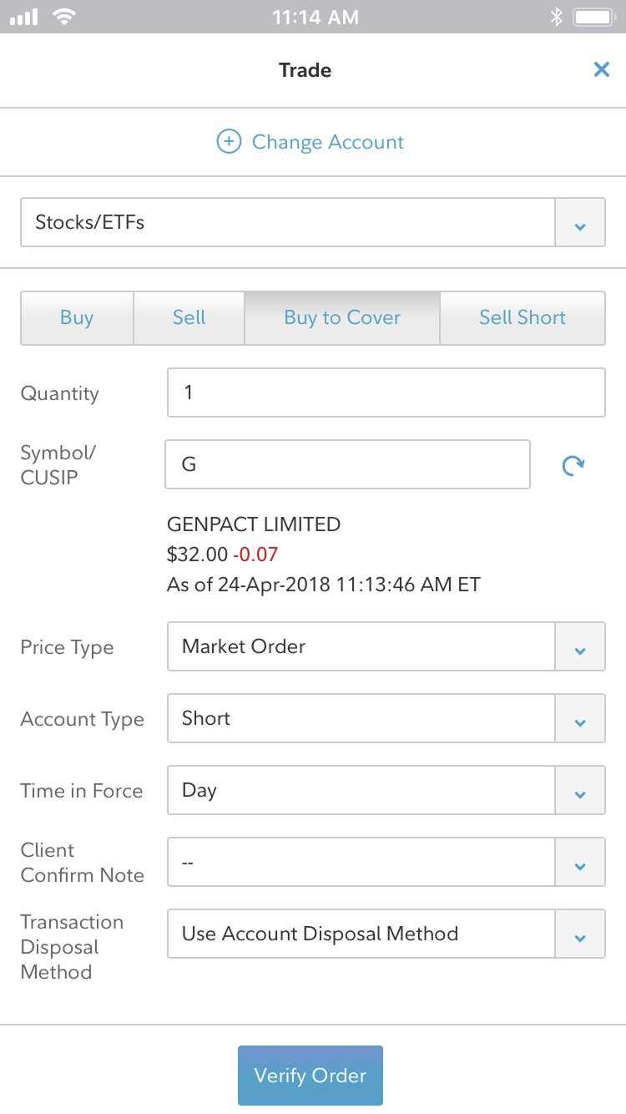Image resolution: width=626 pixels, height=1114 pixels.
Task: Close the Trade screen with X icon
Action: (601, 70)
